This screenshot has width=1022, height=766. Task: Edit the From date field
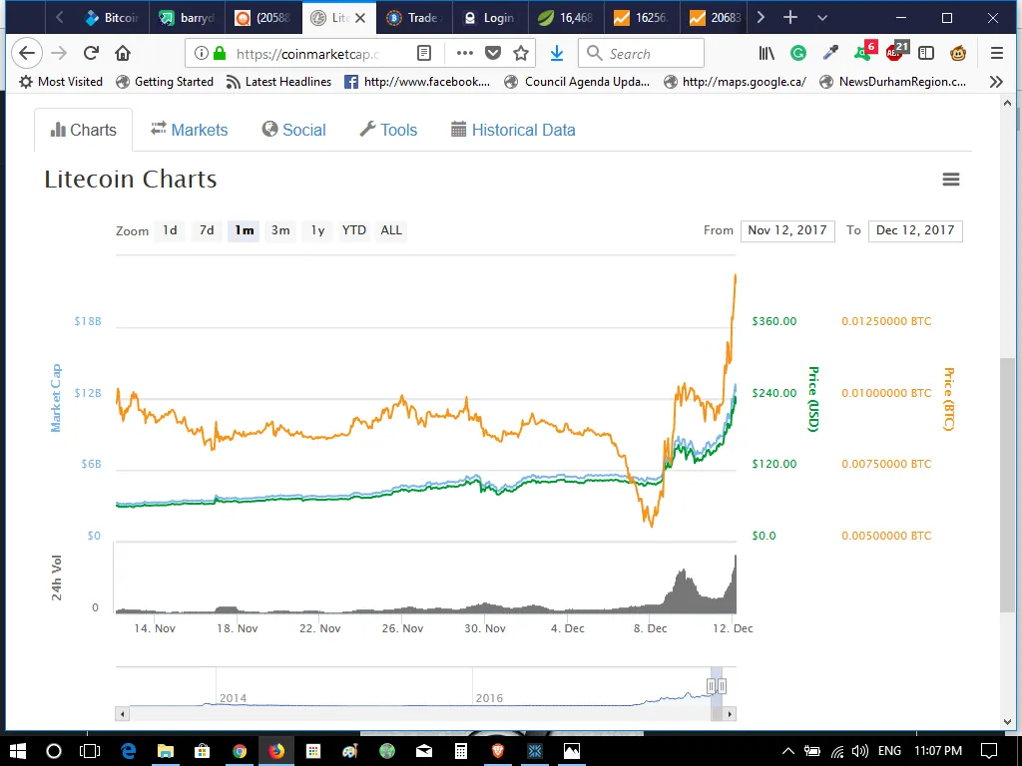787,230
